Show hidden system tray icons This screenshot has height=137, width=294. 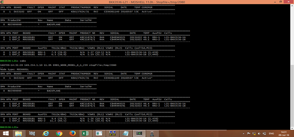(x=243, y=134)
